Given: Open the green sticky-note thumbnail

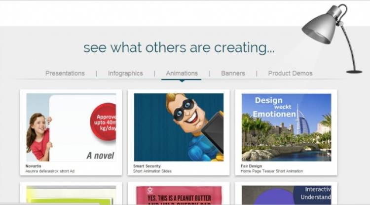Looking at the screenshot, I should coord(71,195).
